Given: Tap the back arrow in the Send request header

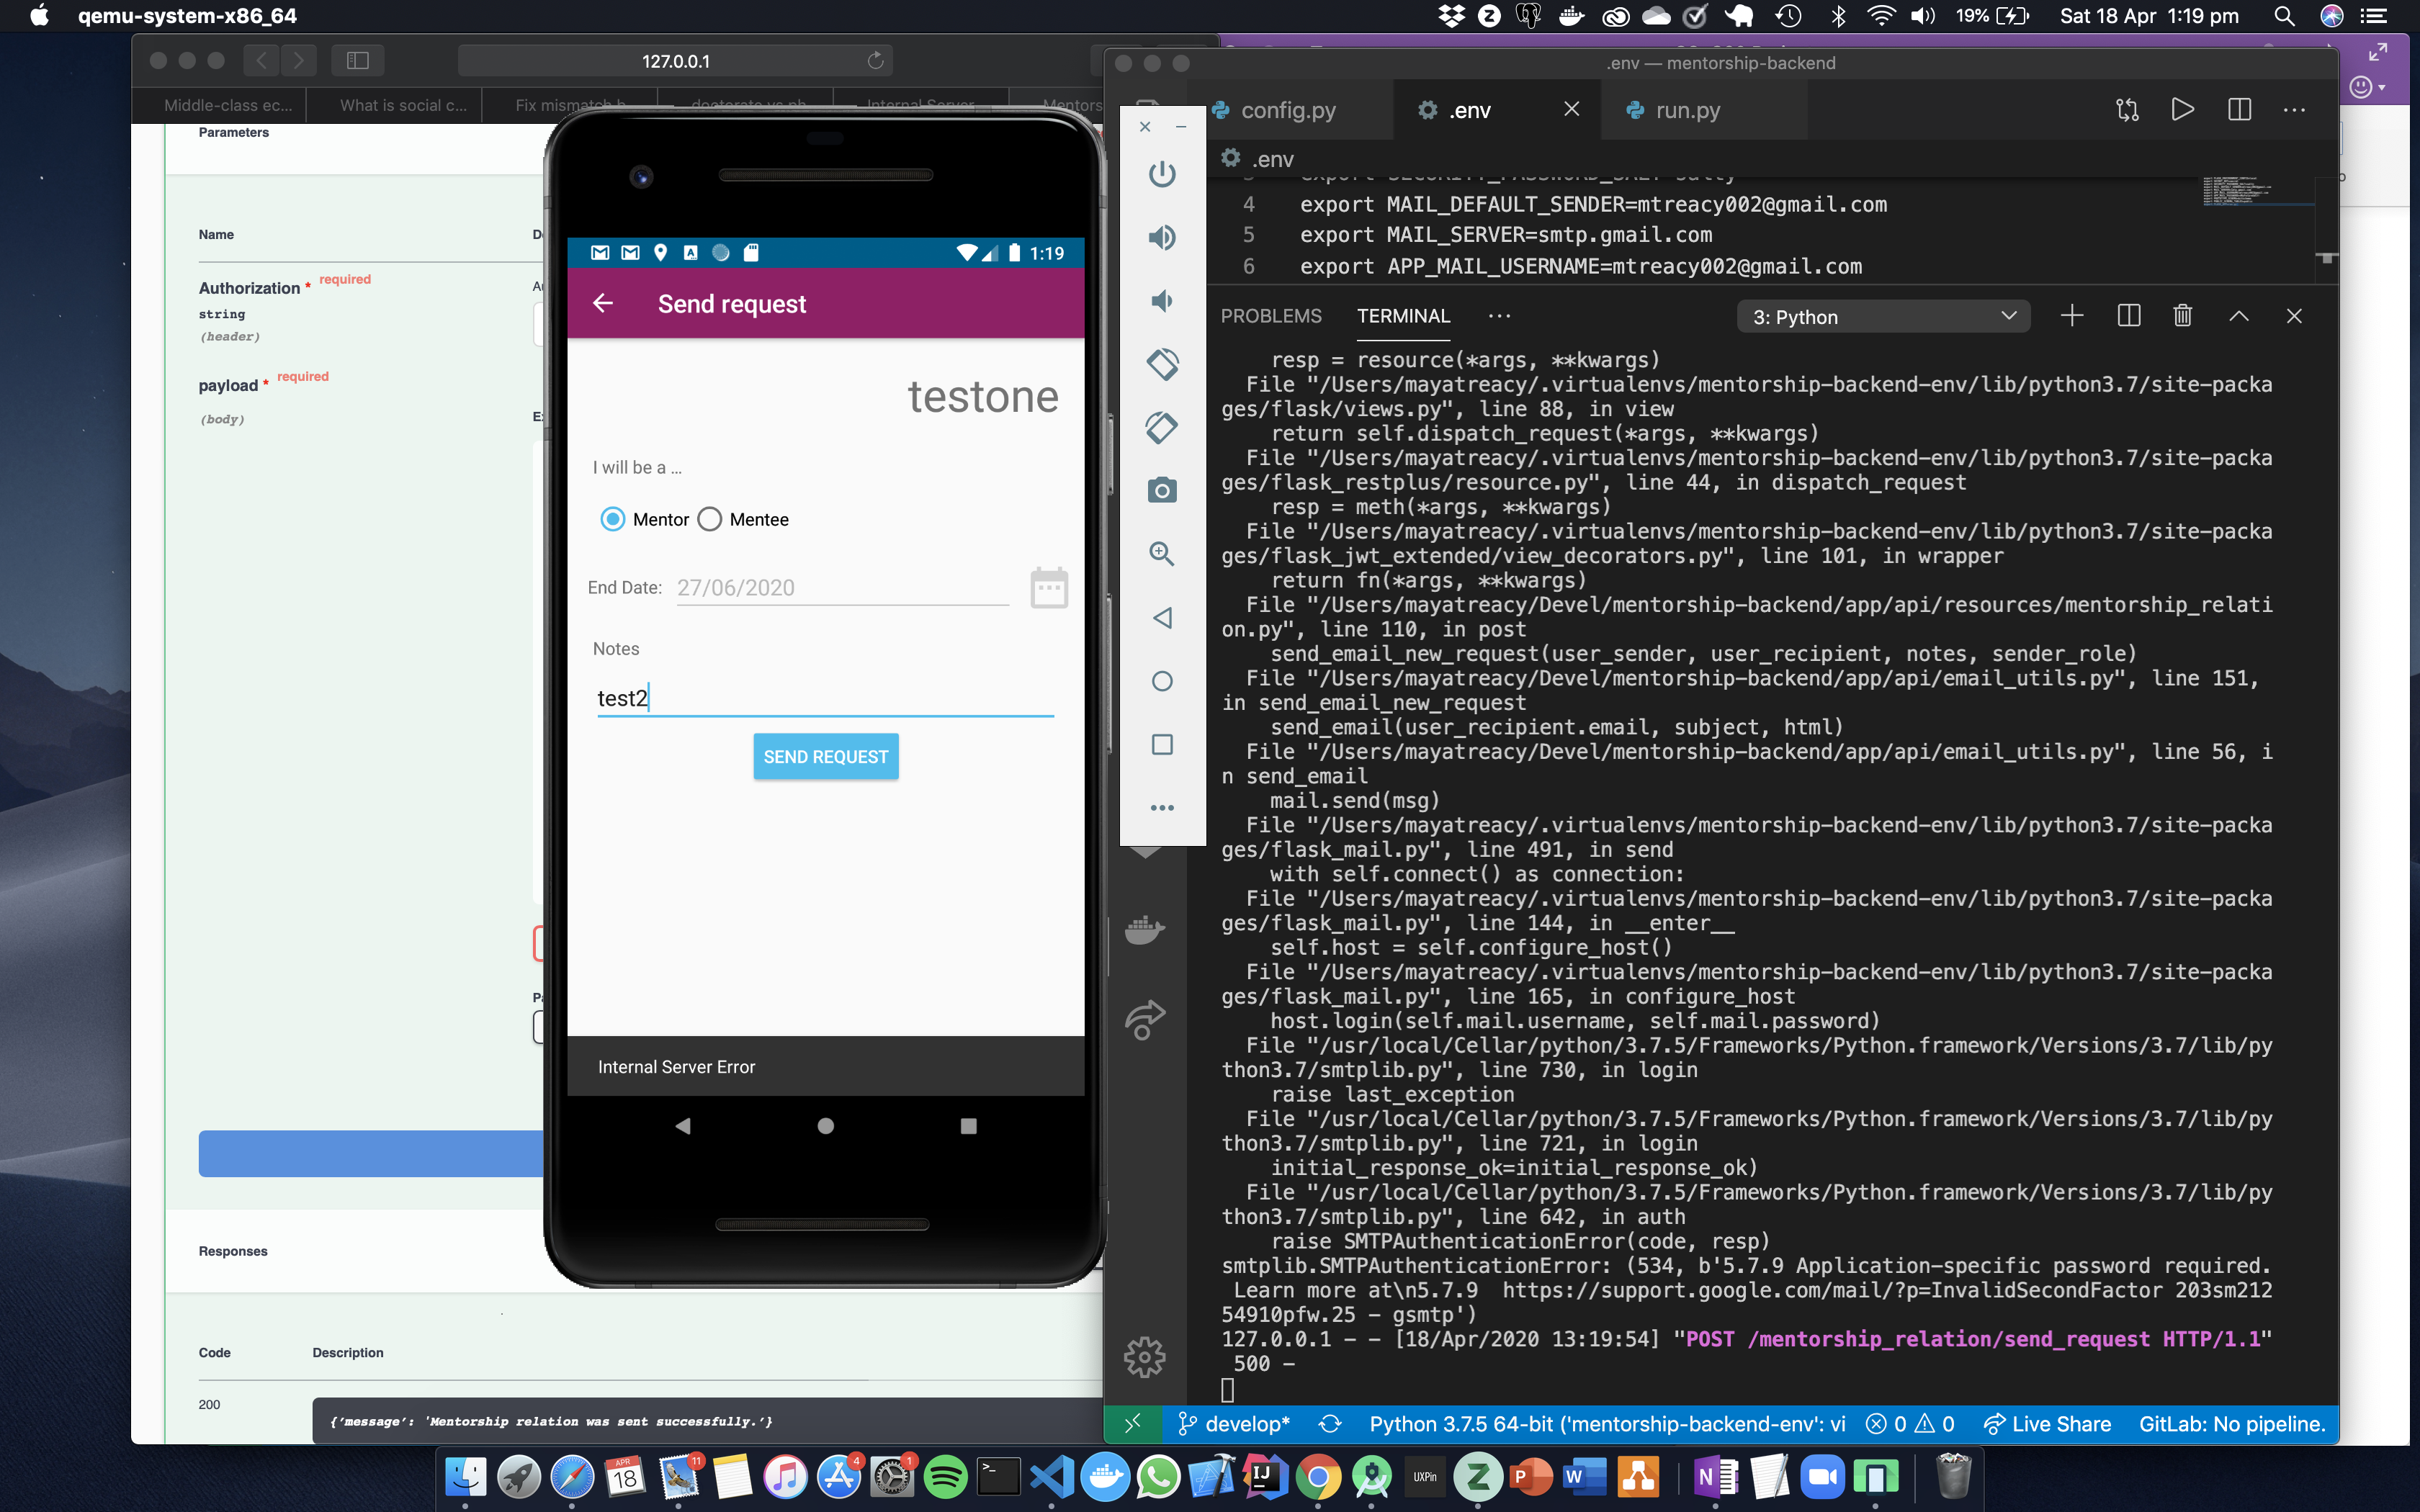Looking at the screenshot, I should 603,303.
